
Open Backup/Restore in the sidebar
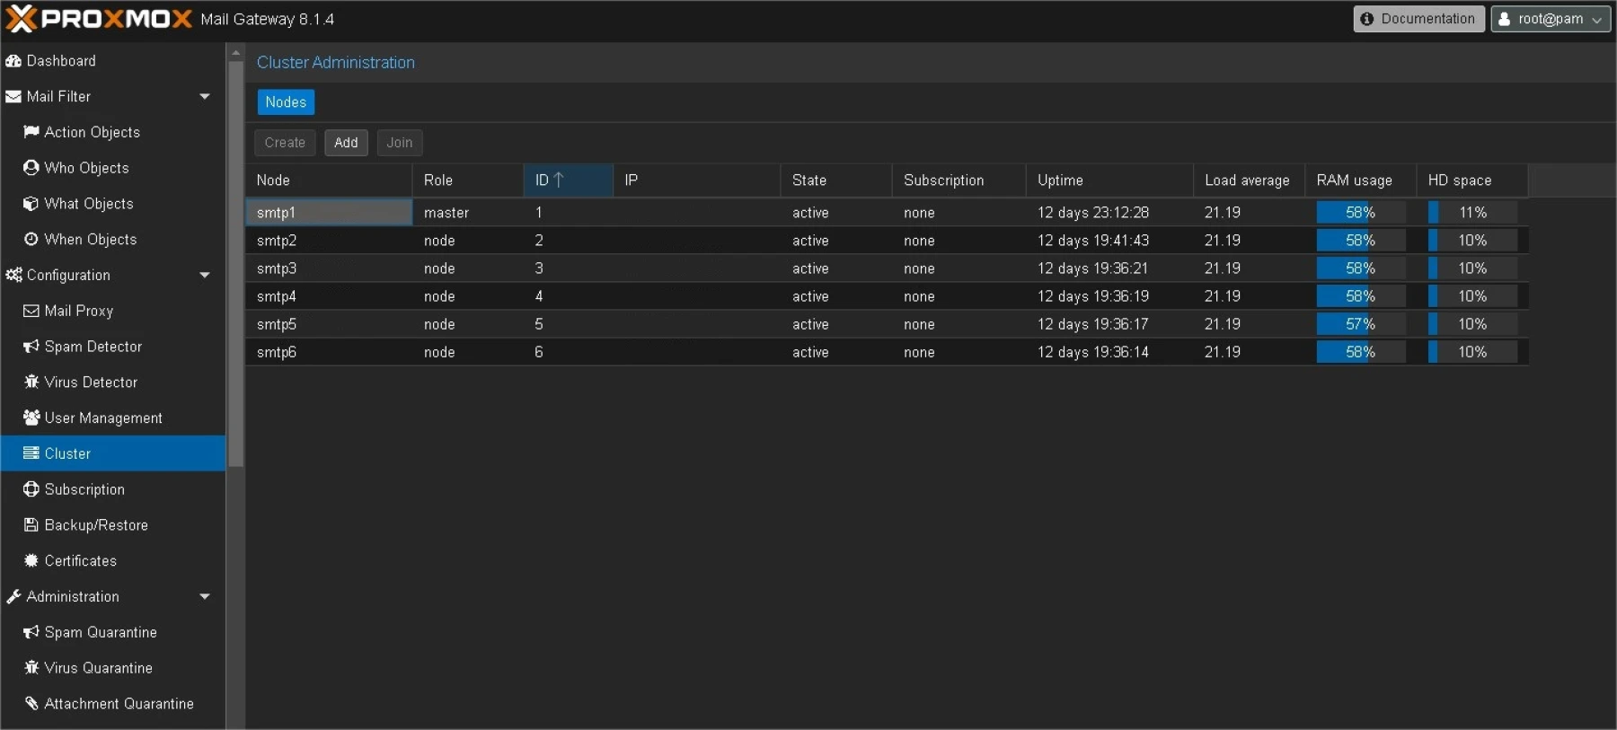(x=96, y=525)
